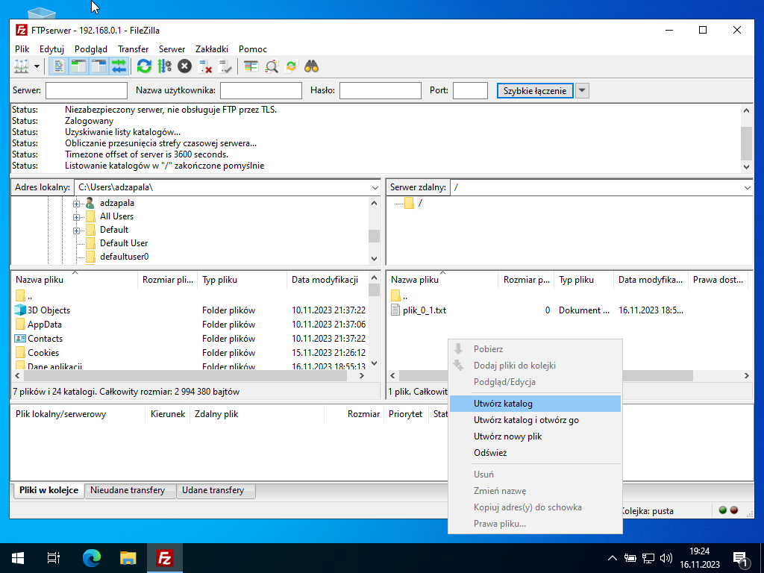Click the FileZilla taskbar icon
The image size is (764, 573).
click(165, 558)
